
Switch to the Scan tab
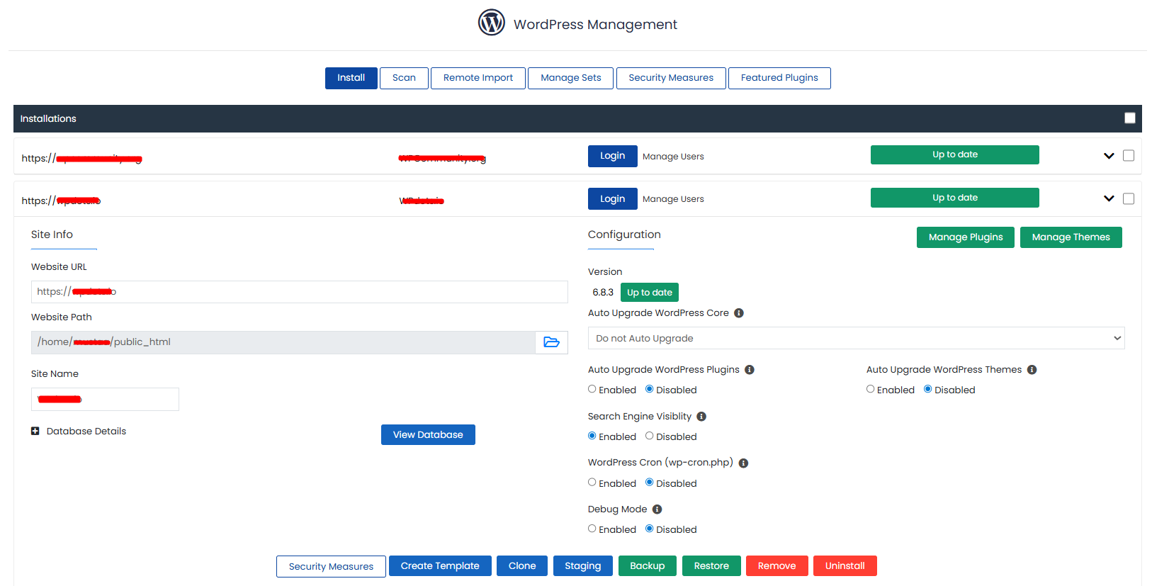(404, 78)
